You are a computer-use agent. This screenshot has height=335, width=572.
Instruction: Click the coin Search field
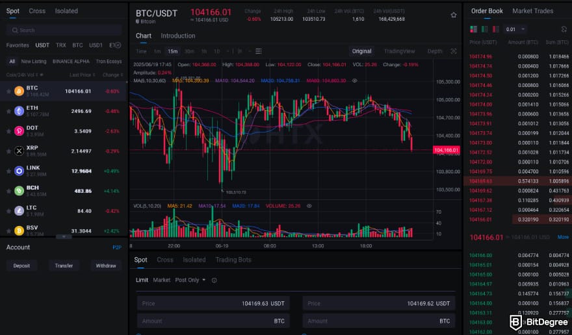click(64, 31)
